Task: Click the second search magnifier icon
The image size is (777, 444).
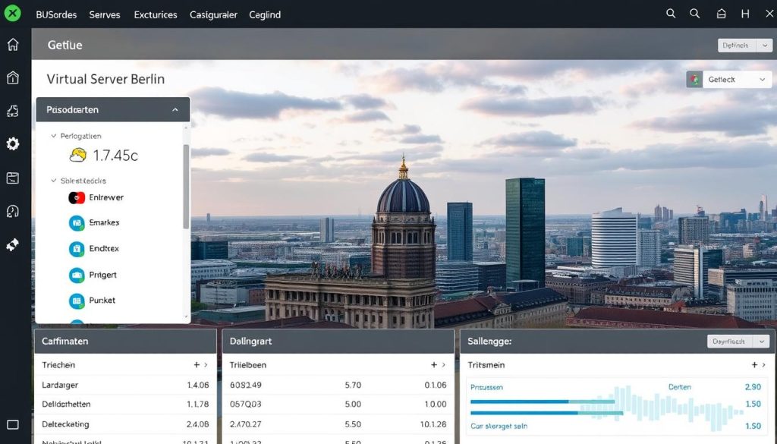Action: (x=695, y=14)
